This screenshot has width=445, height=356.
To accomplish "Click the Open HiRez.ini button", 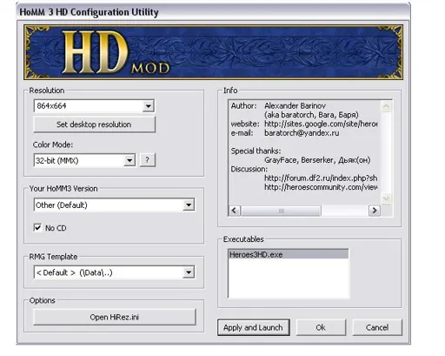I will click(115, 317).
